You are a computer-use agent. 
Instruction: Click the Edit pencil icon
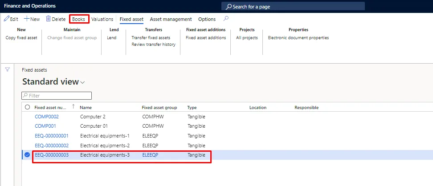[x=6, y=19]
